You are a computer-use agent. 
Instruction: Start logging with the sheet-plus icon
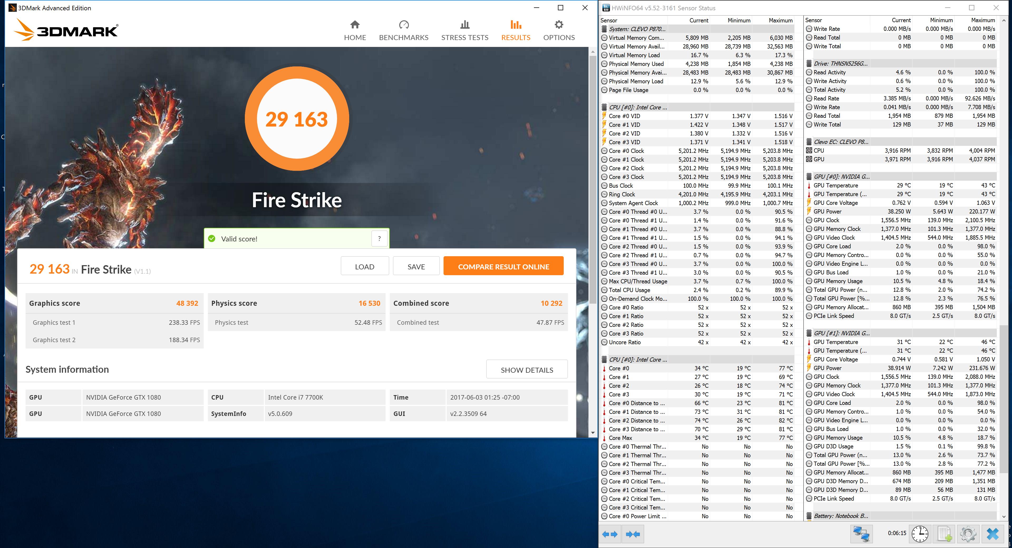(x=945, y=534)
